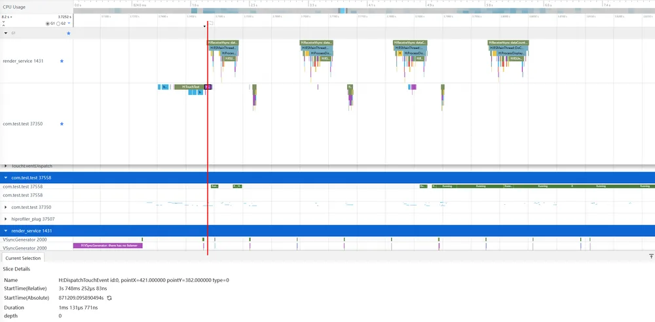Click the flag marker icon near the red line

pos(211,24)
